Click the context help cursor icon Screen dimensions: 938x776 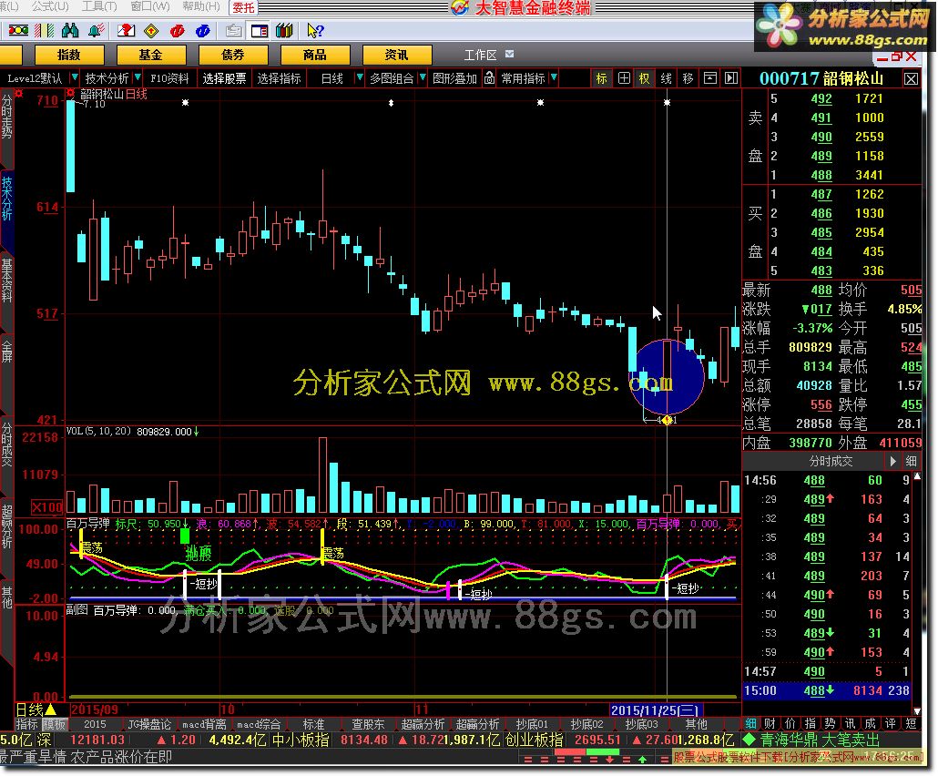315,31
